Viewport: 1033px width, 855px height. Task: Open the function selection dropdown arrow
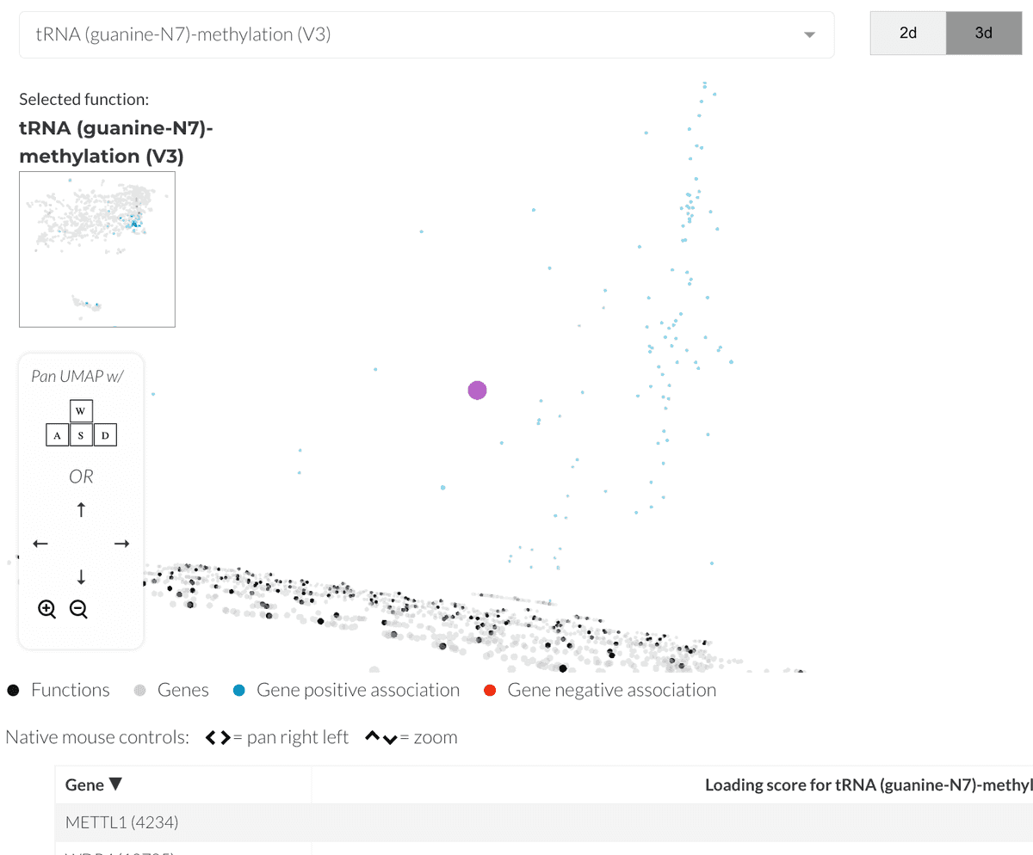[808, 35]
